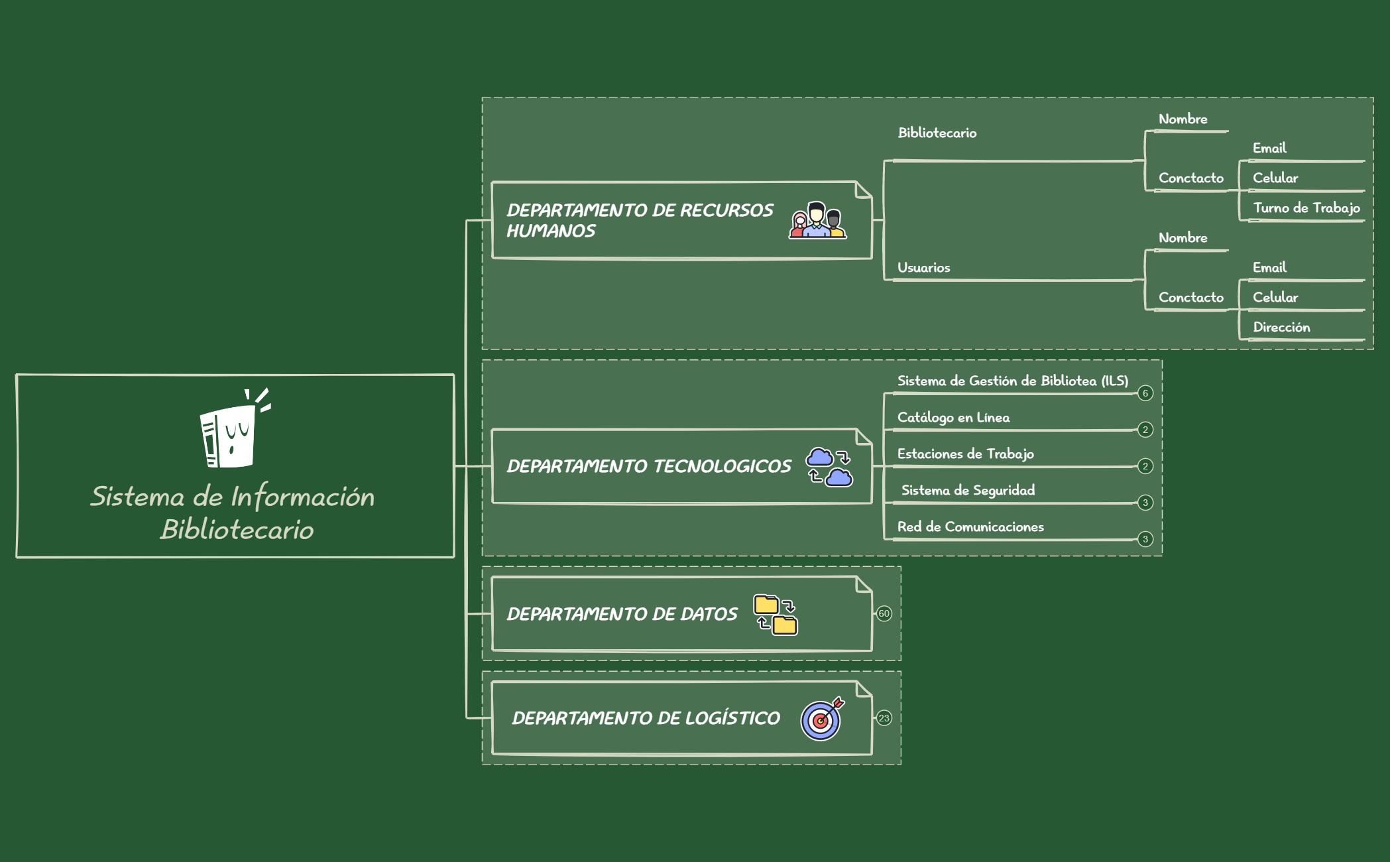Expand Departamento de Datos collapsed children (60)

(884, 613)
